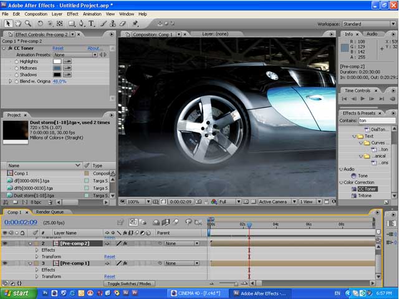This screenshot has height=299, width=399.
Task: Expand Effects under Pre-comp 1 layer
Action: pyautogui.click(x=37, y=270)
